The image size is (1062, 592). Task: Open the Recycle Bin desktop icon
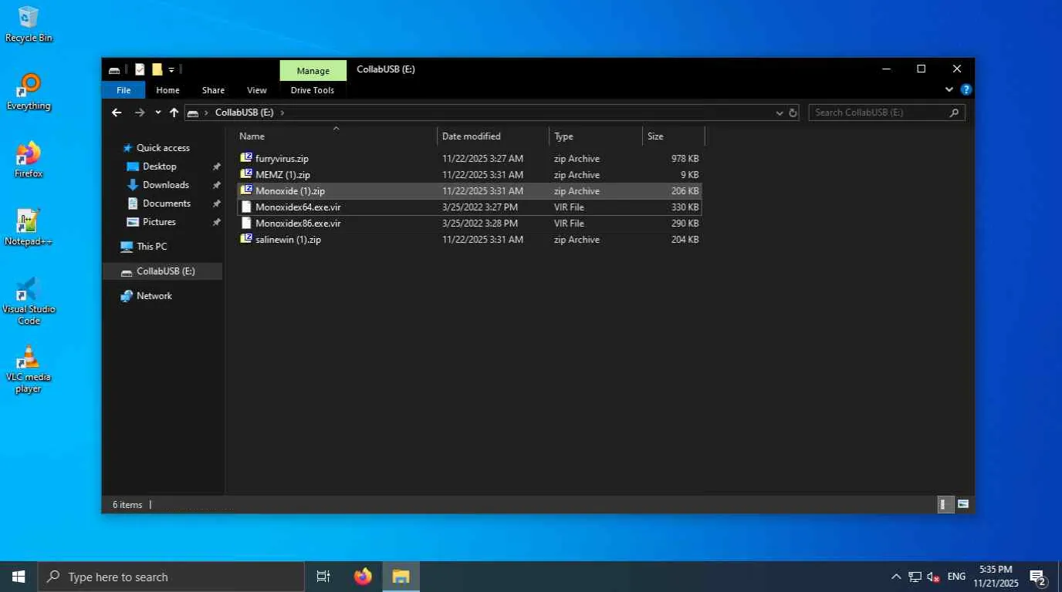pos(29,25)
